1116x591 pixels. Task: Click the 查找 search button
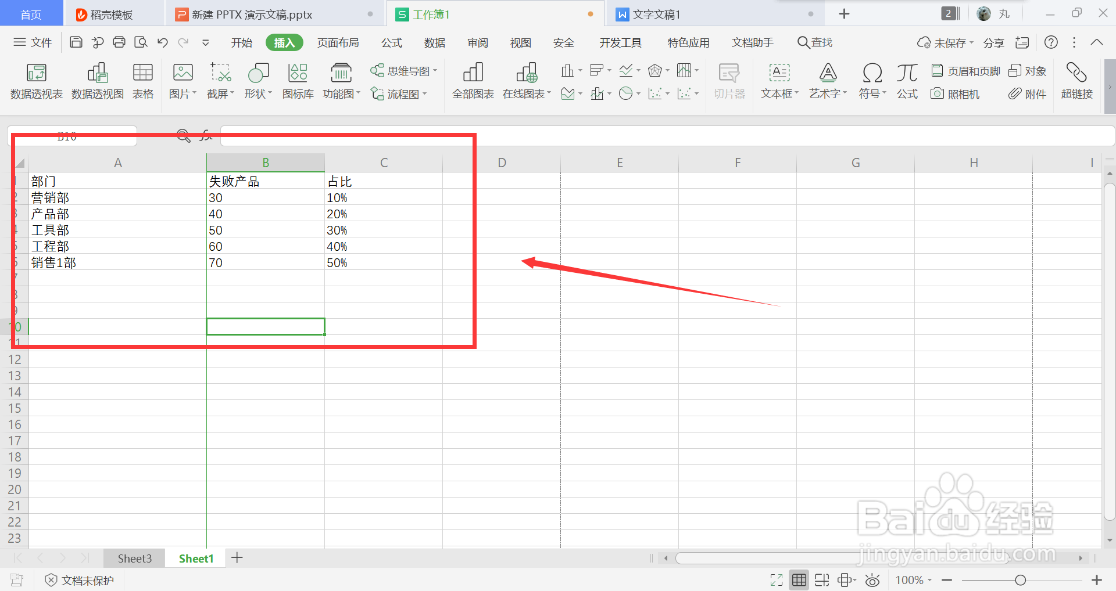click(x=815, y=42)
